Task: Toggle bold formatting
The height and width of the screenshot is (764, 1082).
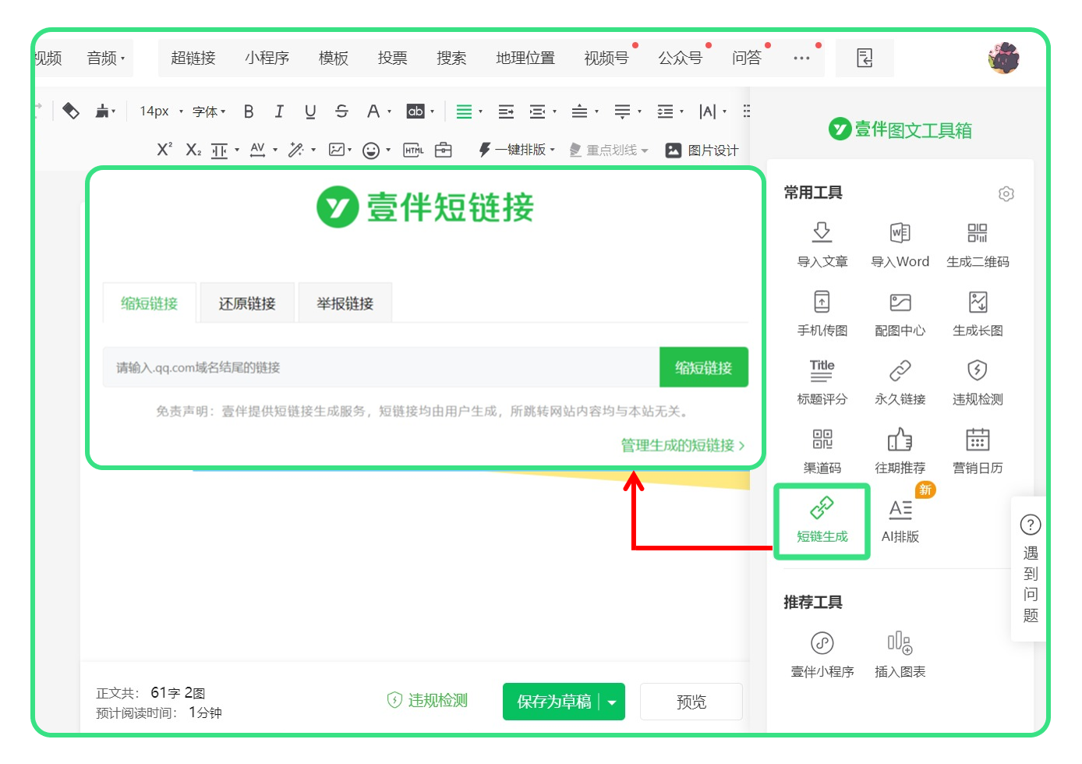Action: 249,111
